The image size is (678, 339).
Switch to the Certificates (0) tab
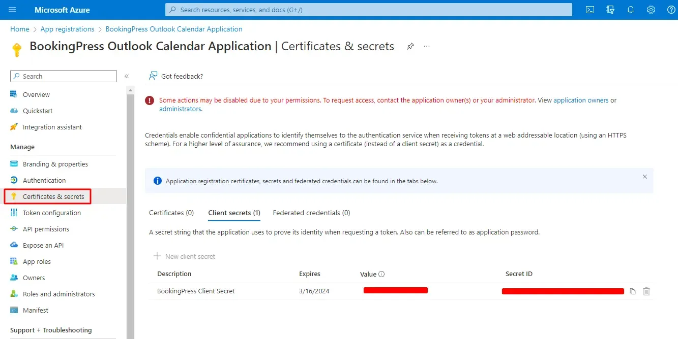tap(171, 213)
